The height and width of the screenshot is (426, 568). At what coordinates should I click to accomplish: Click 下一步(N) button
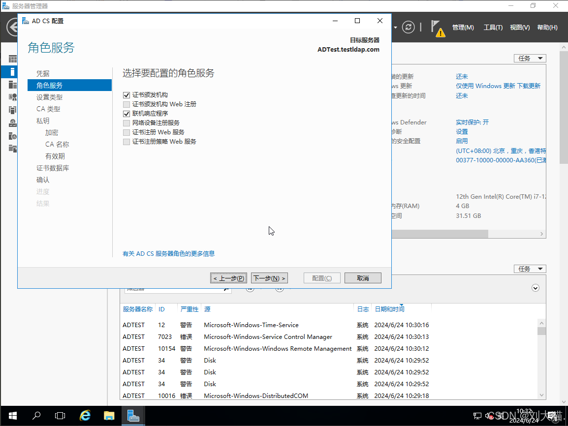[269, 278]
